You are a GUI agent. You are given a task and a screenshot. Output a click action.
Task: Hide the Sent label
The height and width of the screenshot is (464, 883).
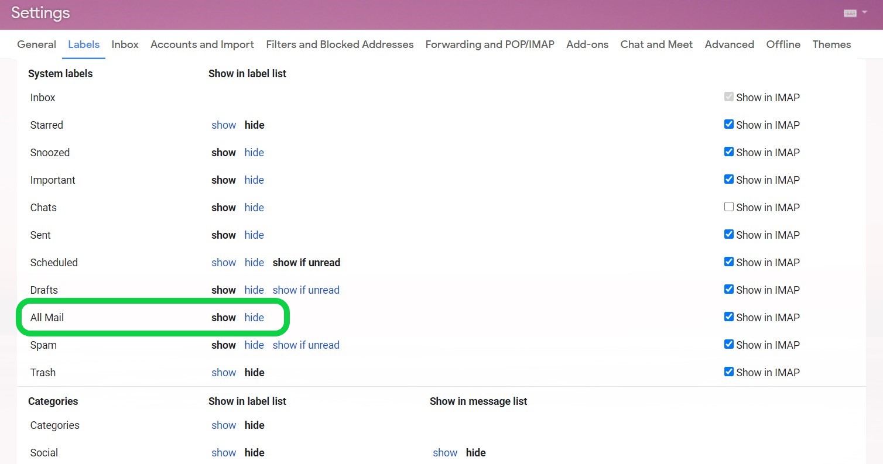[x=254, y=235]
